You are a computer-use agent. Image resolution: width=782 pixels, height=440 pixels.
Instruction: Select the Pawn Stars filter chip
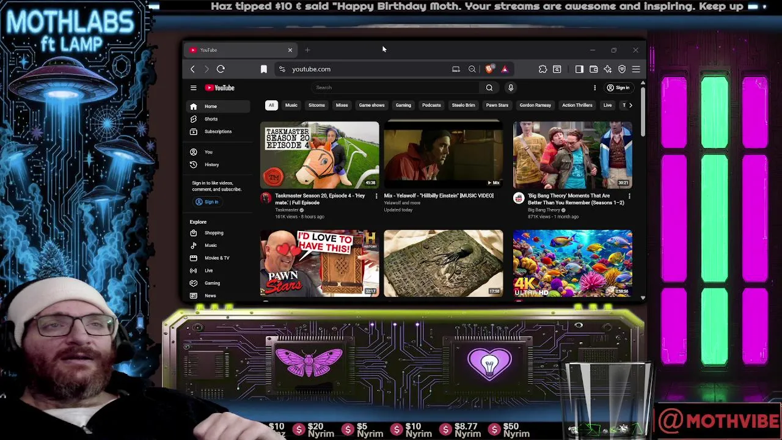tap(497, 105)
